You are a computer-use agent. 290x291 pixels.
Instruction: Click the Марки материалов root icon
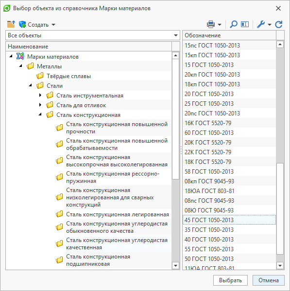[20, 56]
